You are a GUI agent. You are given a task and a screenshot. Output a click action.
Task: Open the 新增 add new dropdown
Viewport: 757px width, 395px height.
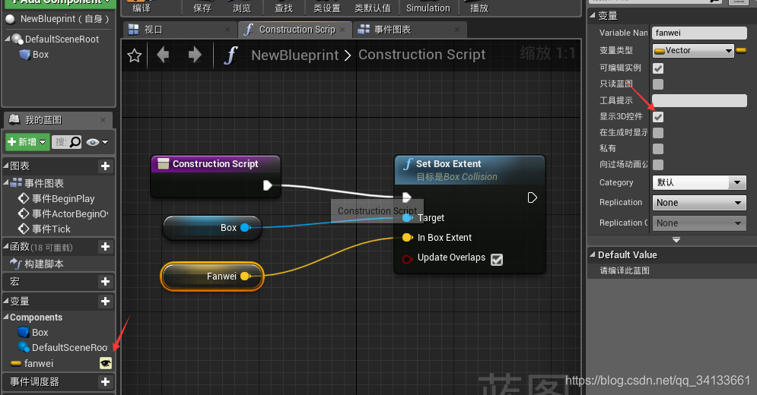tap(27, 142)
